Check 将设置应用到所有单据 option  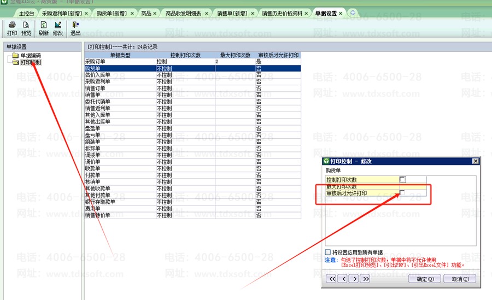[x=328, y=252]
